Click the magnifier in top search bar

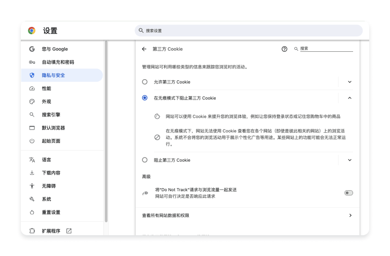pyautogui.click(x=141, y=31)
